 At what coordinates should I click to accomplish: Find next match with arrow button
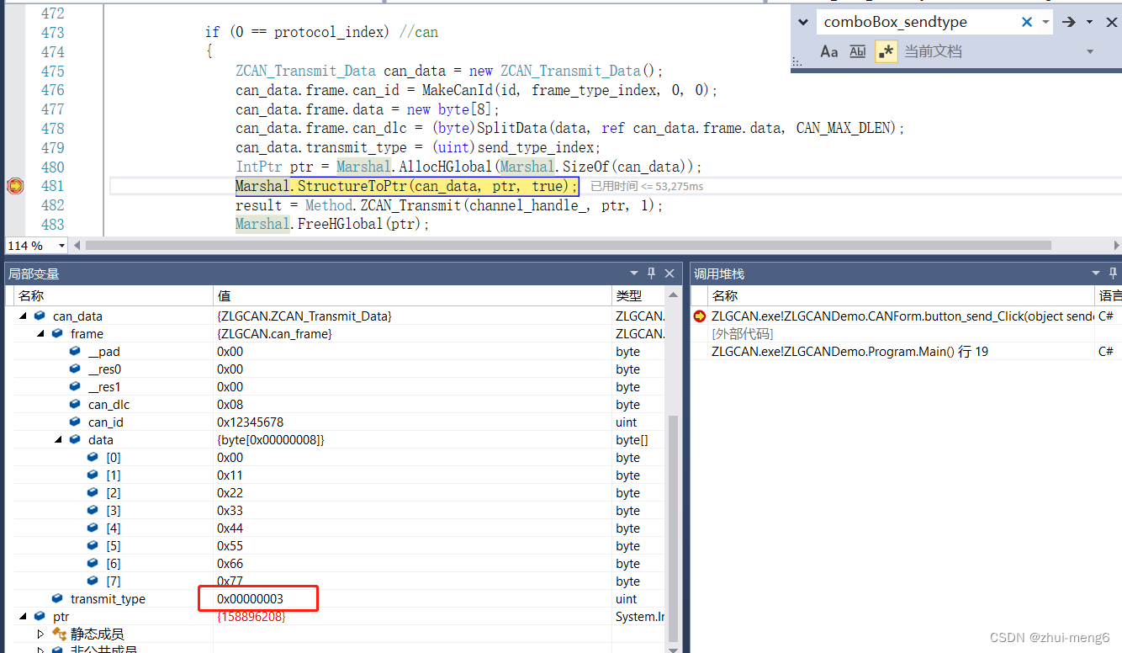coord(1069,22)
